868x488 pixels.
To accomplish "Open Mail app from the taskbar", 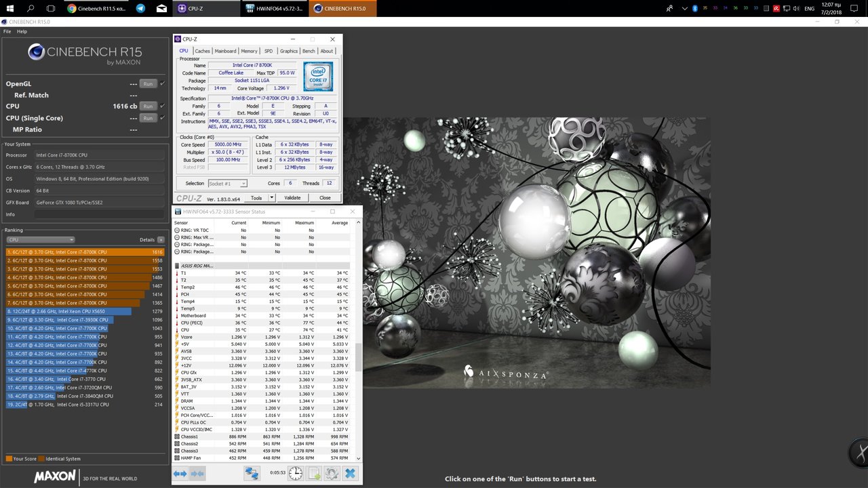I will [x=161, y=8].
